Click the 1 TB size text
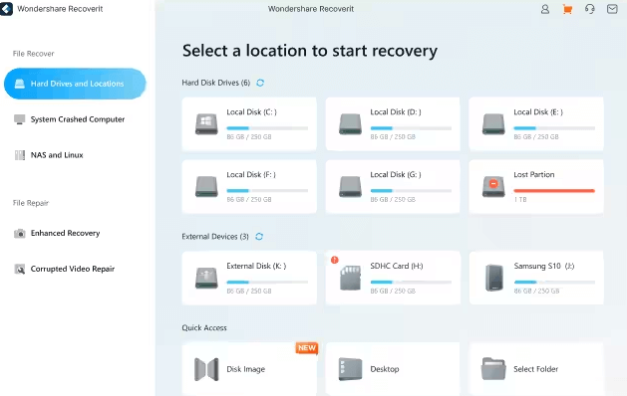Image resolution: width=627 pixels, height=396 pixels. click(520, 200)
